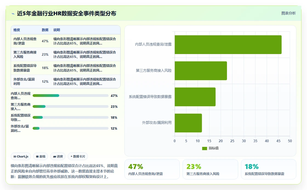Click the 18% progress bar for 系统配置错误导致
The image size is (307, 190).
70,117
